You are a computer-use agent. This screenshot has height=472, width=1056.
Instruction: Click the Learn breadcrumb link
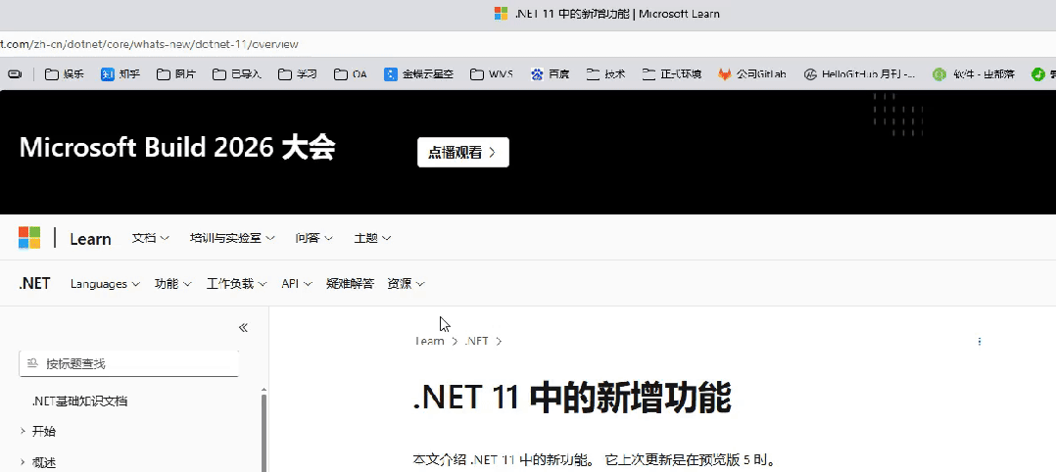coord(429,342)
